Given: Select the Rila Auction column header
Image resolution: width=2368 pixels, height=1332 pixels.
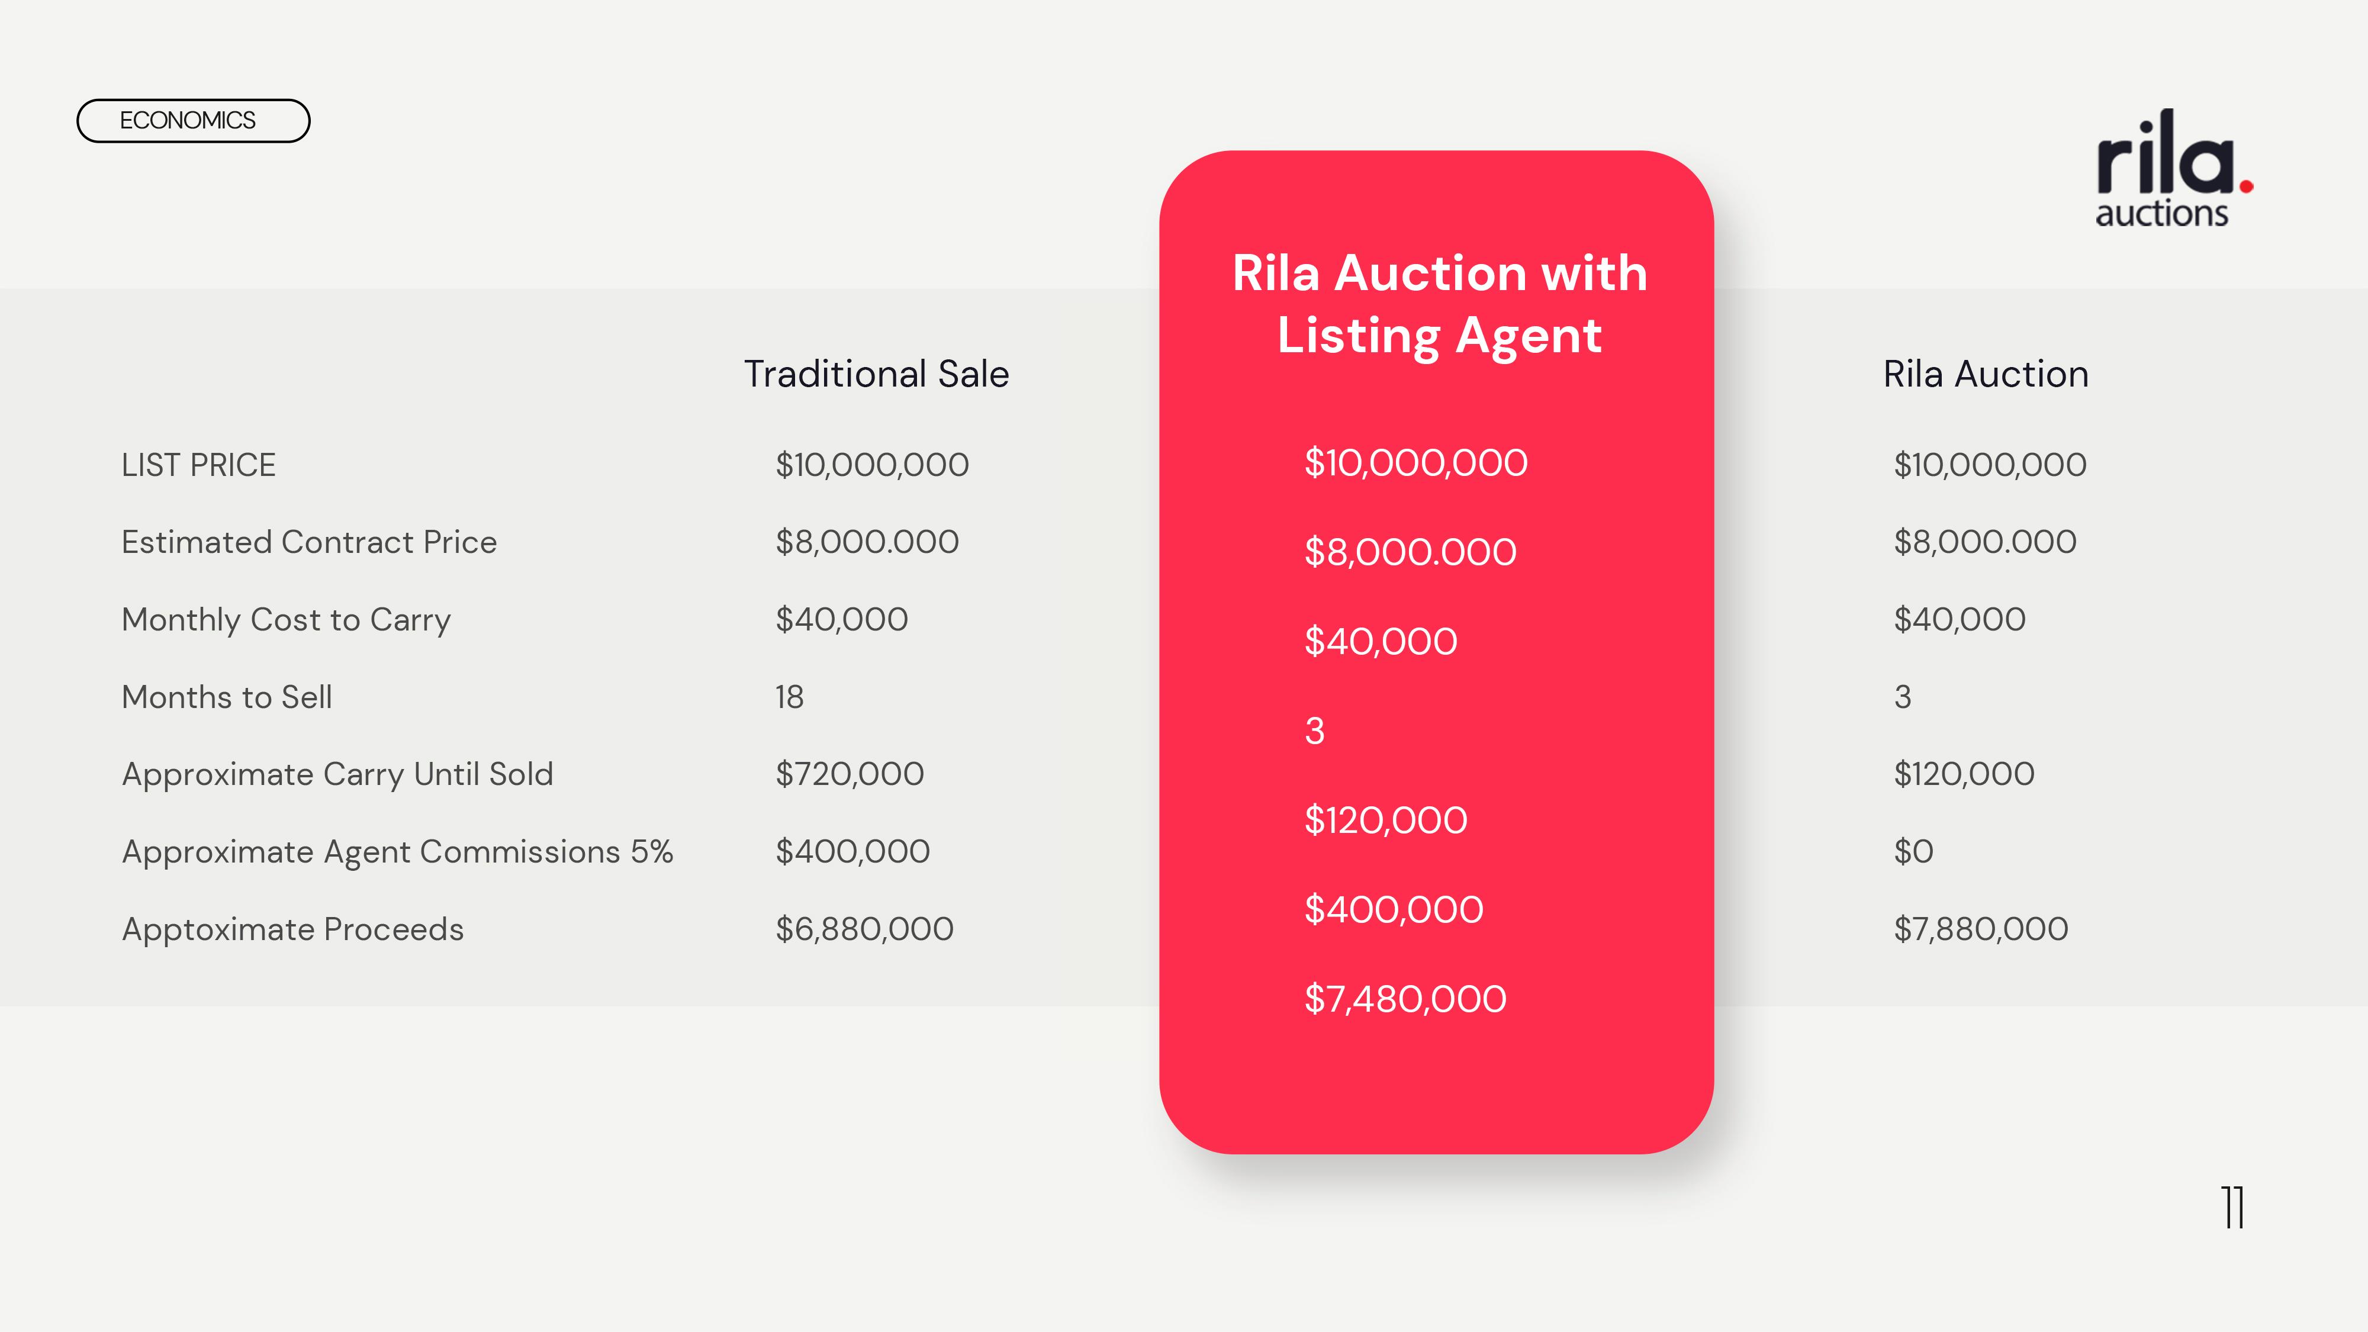Looking at the screenshot, I should (1986, 374).
